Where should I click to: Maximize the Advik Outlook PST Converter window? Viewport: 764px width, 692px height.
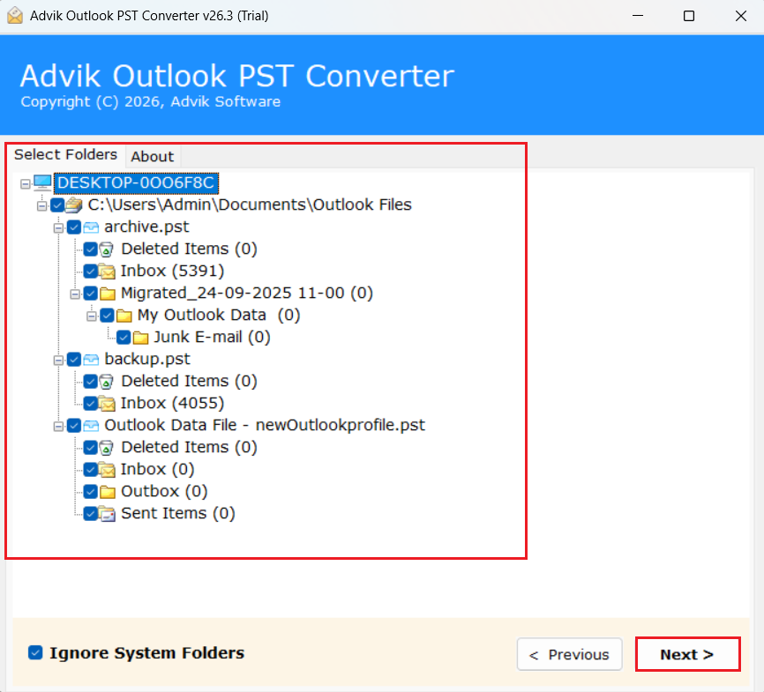coord(689,16)
